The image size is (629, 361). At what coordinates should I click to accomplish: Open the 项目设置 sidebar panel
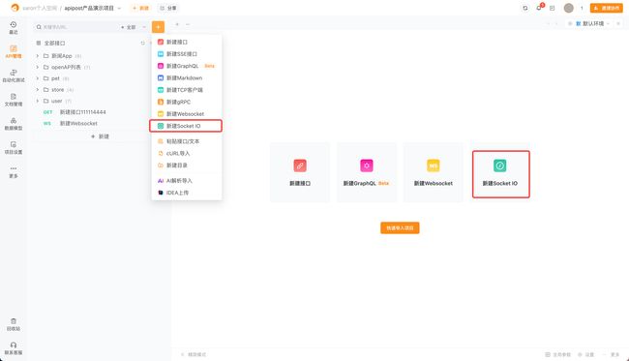click(14, 148)
